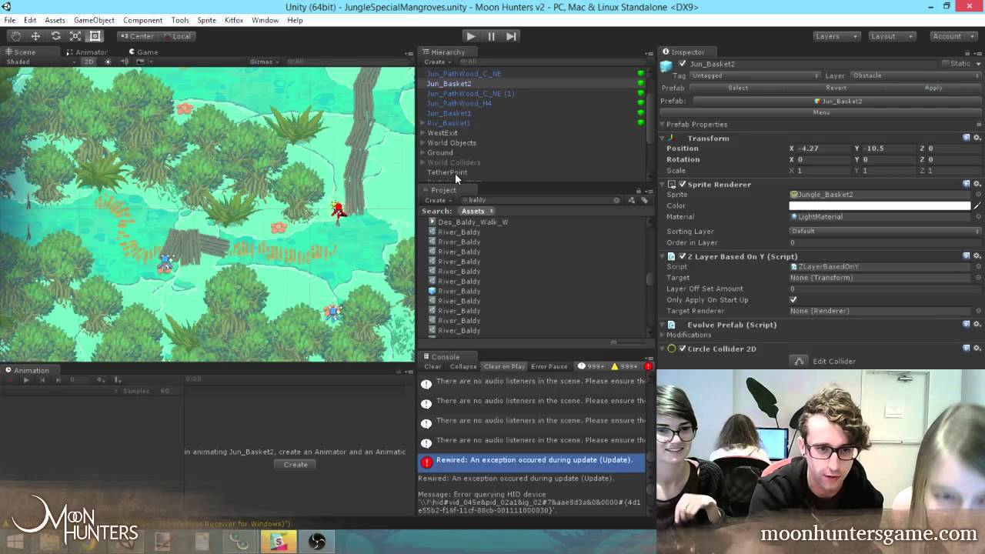Viewport: 985px width, 554px height.
Task: Select the Rewired exception error entry
Action: pyautogui.click(x=533, y=461)
